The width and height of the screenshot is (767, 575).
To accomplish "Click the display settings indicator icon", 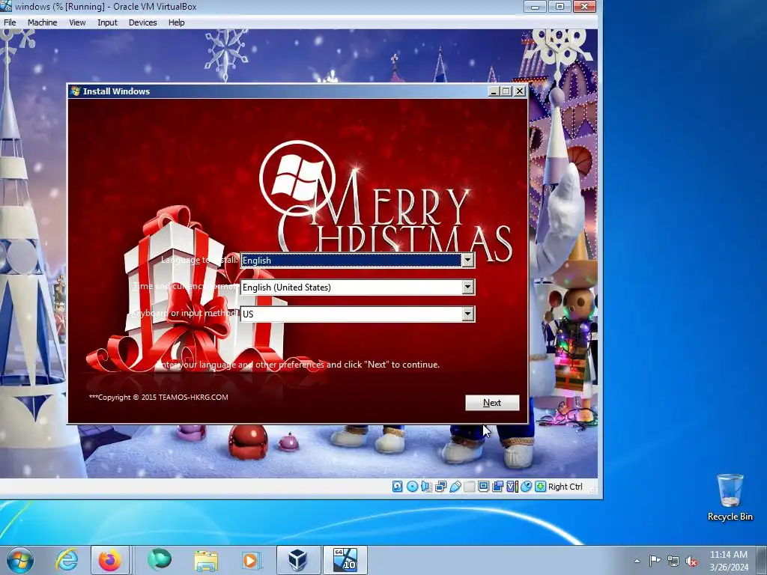I will 483,487.
